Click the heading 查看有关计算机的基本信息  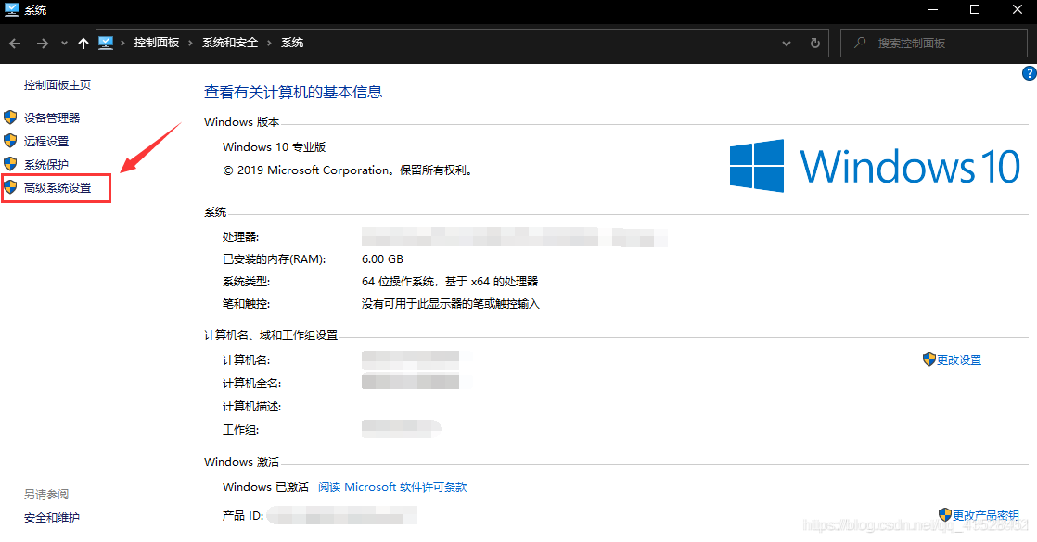(x=293, y=92)
